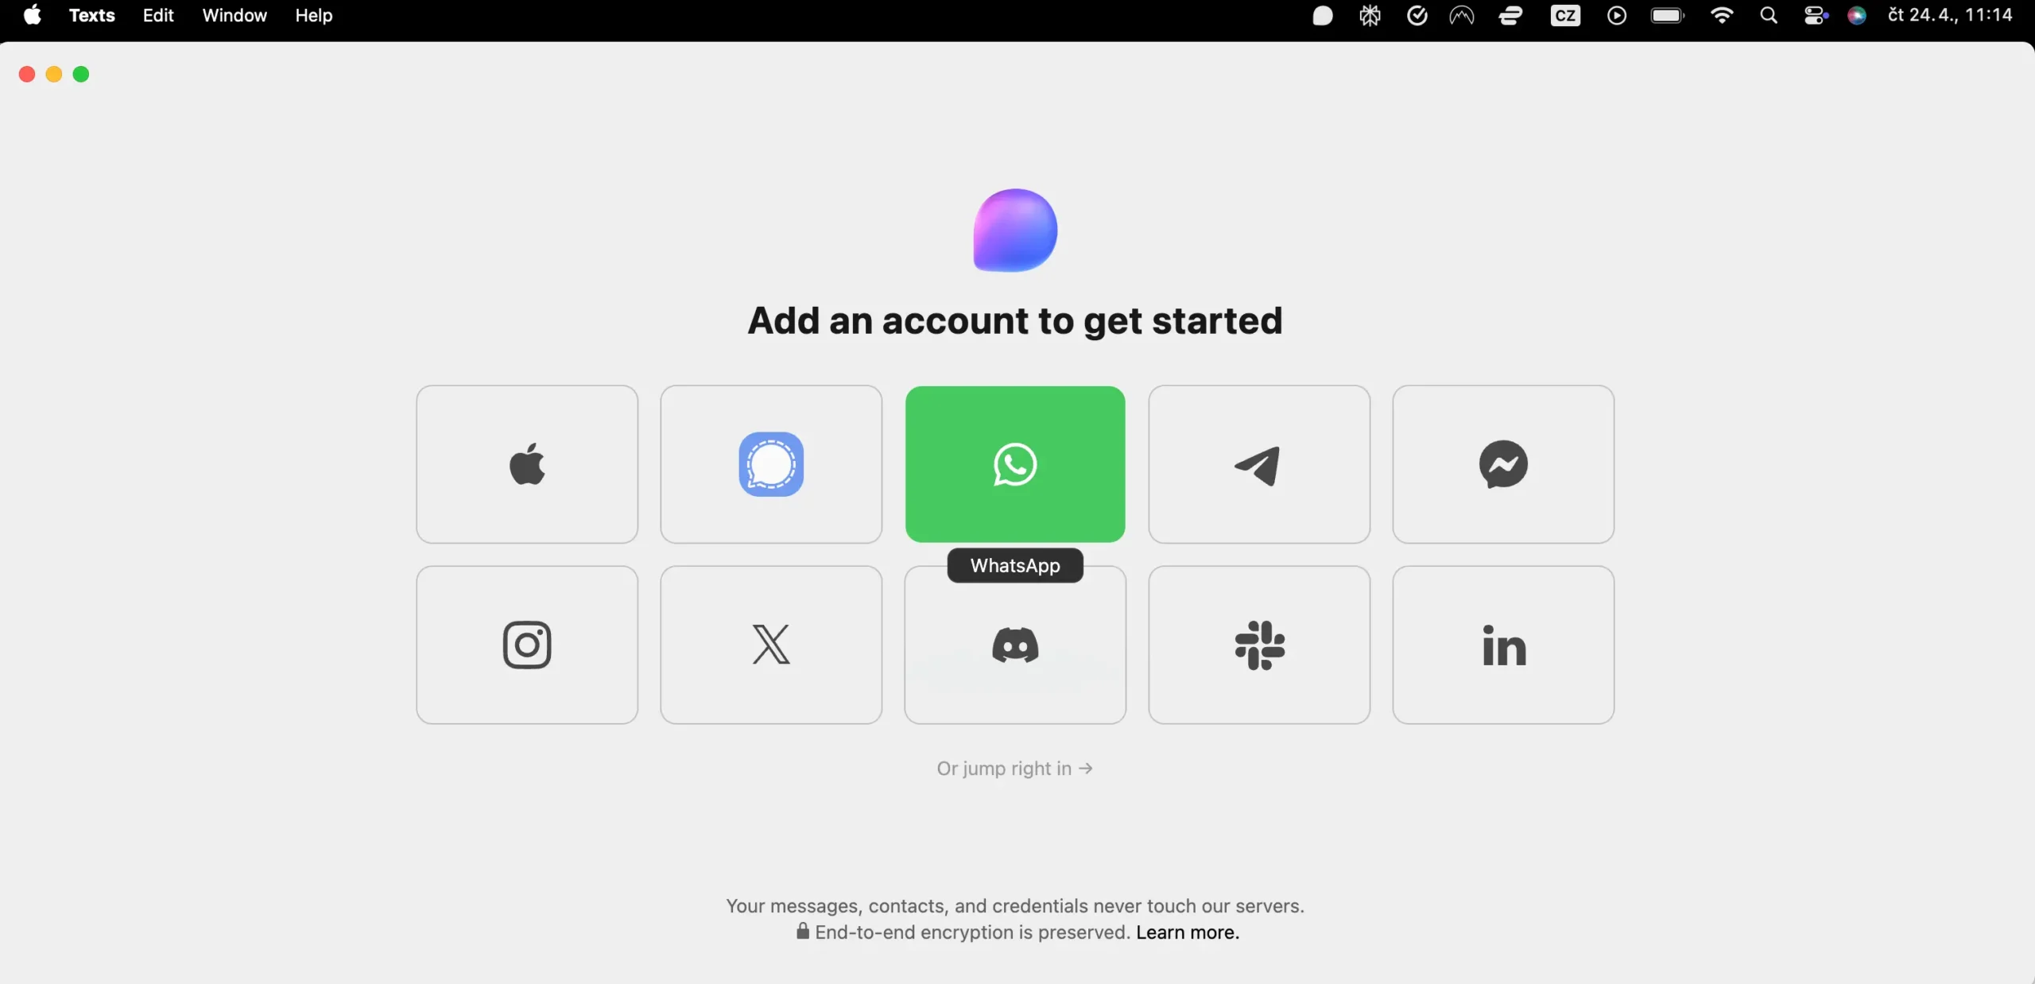This screenshot has height=984, width=2035.
Task: Select the Slack account tile
Action: (1259, 645)
